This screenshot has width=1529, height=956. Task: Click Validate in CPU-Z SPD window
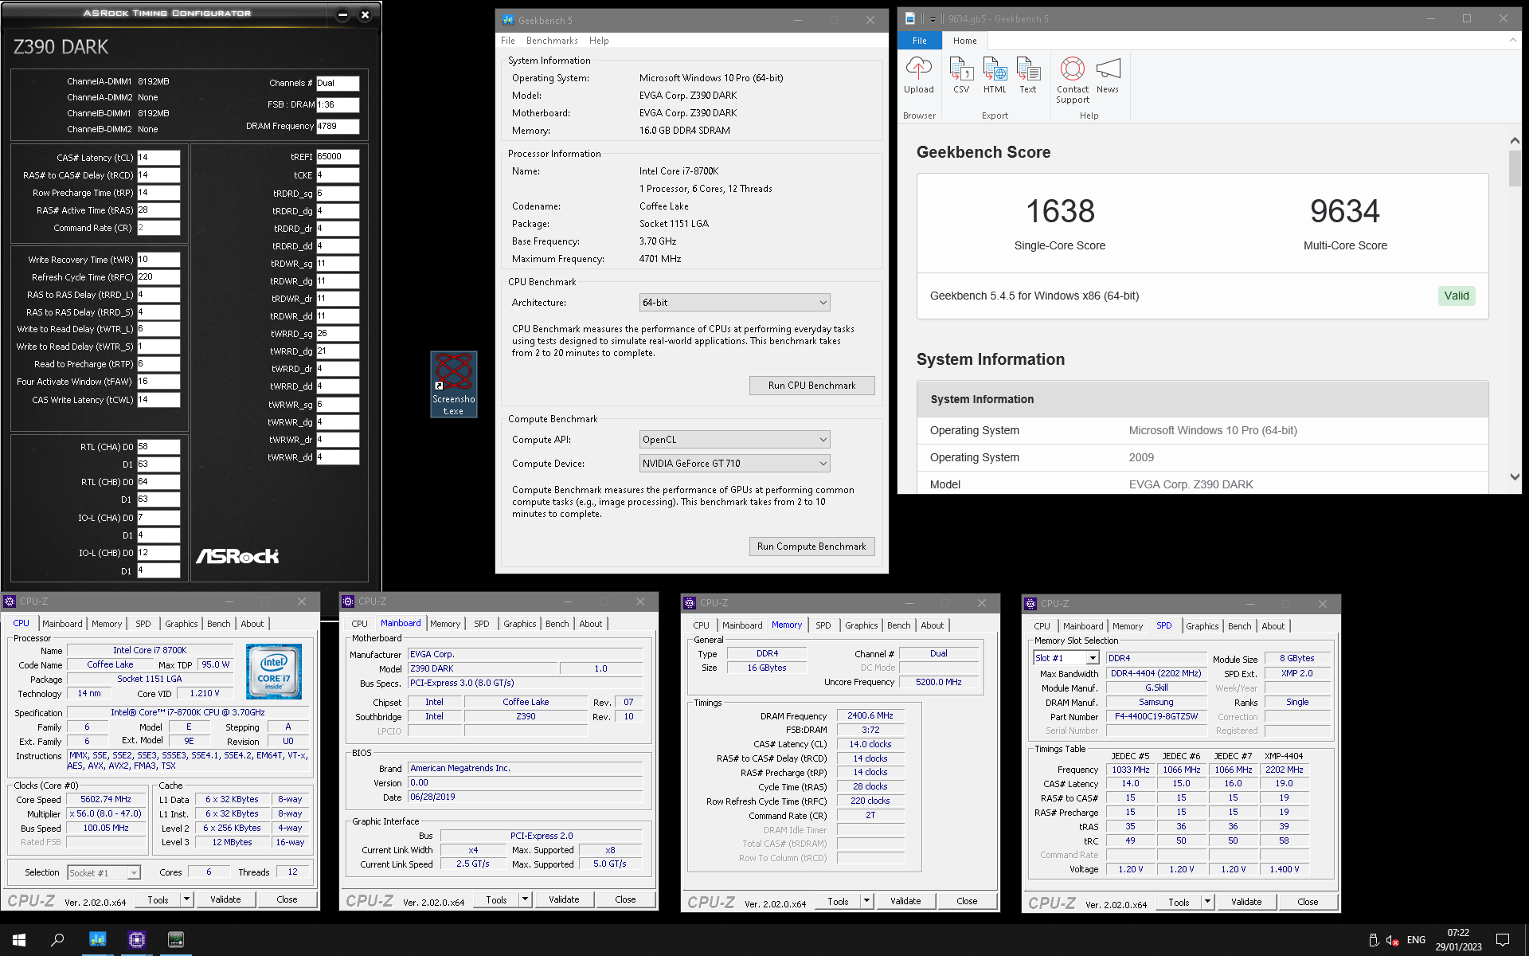coord(1246,902)
